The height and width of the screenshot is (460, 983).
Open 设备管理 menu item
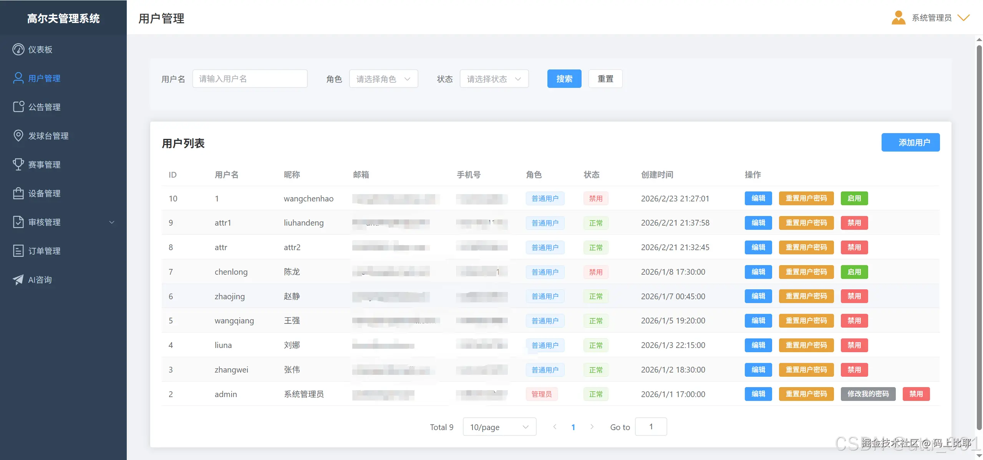[63, 193]
